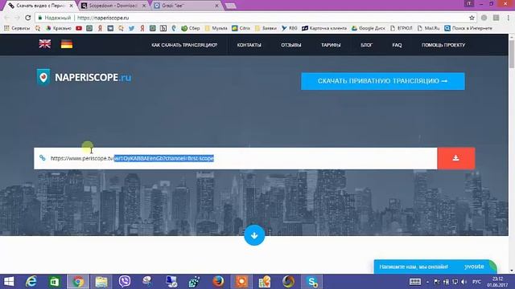
Task: Open File Explorer from taskbar
Action: coord(101,282)
